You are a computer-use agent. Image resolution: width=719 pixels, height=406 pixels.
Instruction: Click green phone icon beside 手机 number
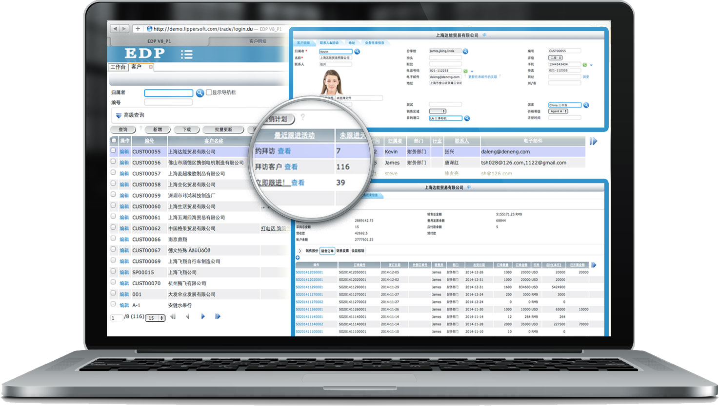[584, 64]
